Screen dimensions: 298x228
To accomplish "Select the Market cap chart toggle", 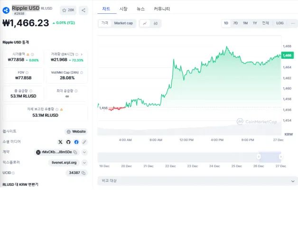I will (123, 23).
